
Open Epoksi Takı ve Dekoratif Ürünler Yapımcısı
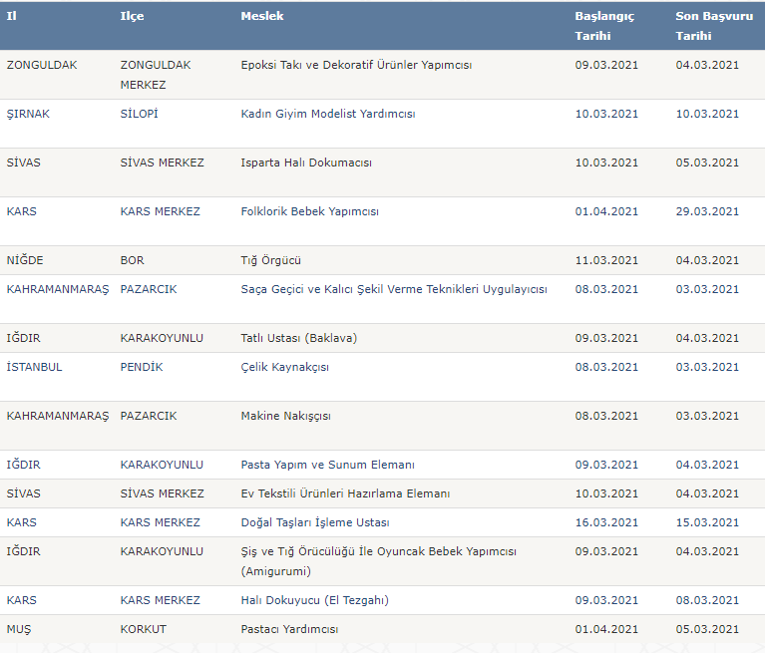356,65
